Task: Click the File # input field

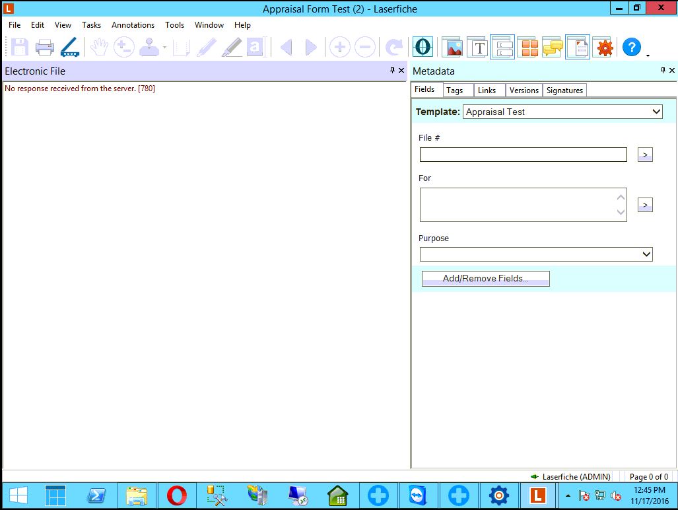Action: (x=523, y=155)
